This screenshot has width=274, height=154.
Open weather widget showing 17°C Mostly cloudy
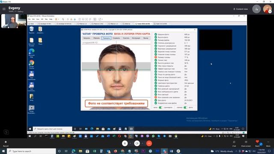pyautogui.click(x=222, y=151)
